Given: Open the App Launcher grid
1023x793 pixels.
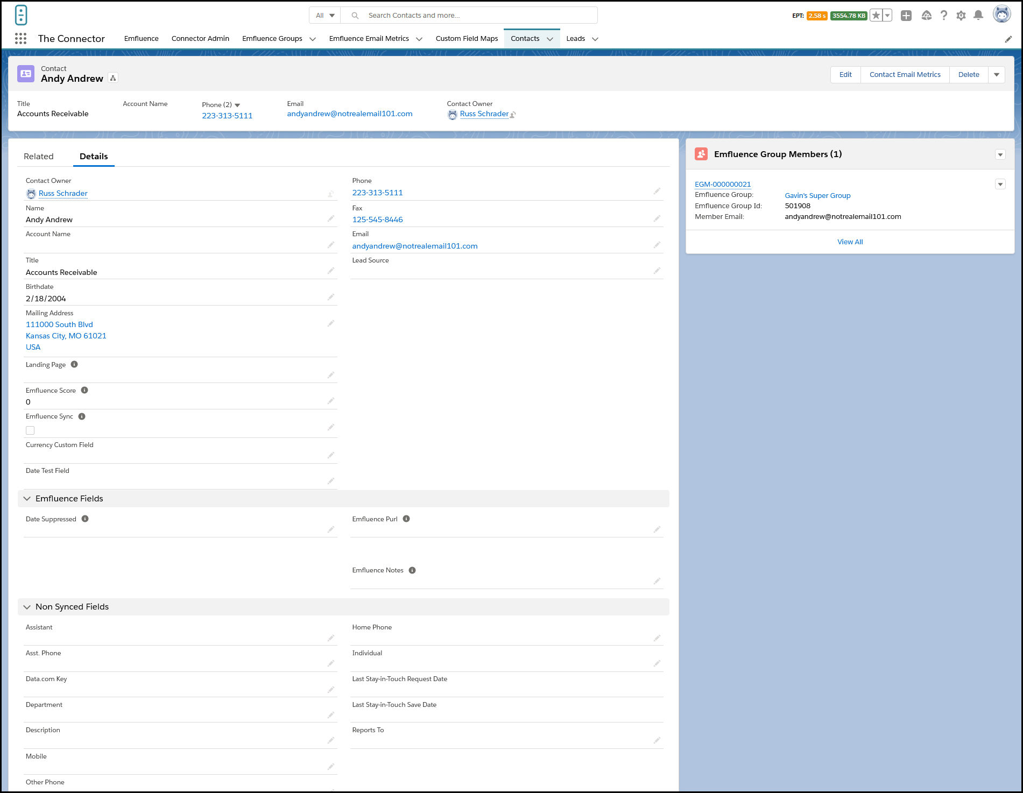Looking at the screenshot, I should (x=20, y=38).
